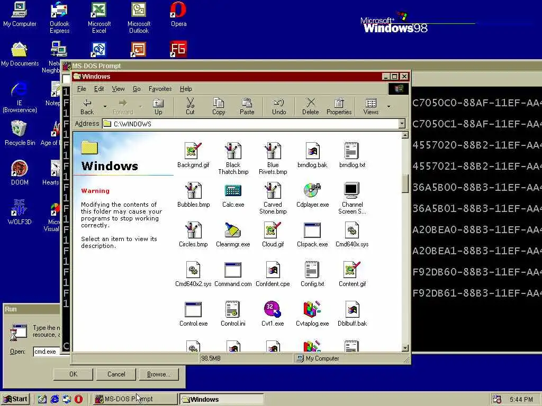Select the Cmd640x.sys file
The height and width of the screenshot is (406, 542).
pyautogui.click(x=352, y=234)
